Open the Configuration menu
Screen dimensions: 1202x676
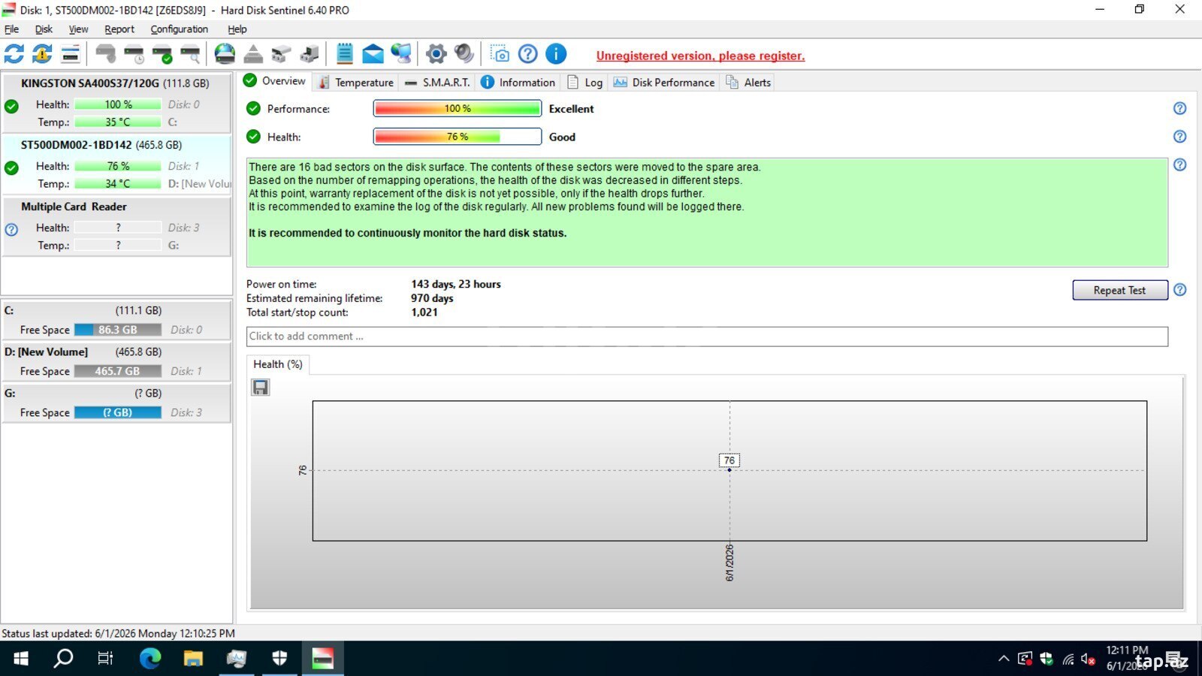click(x=179, y=29)
